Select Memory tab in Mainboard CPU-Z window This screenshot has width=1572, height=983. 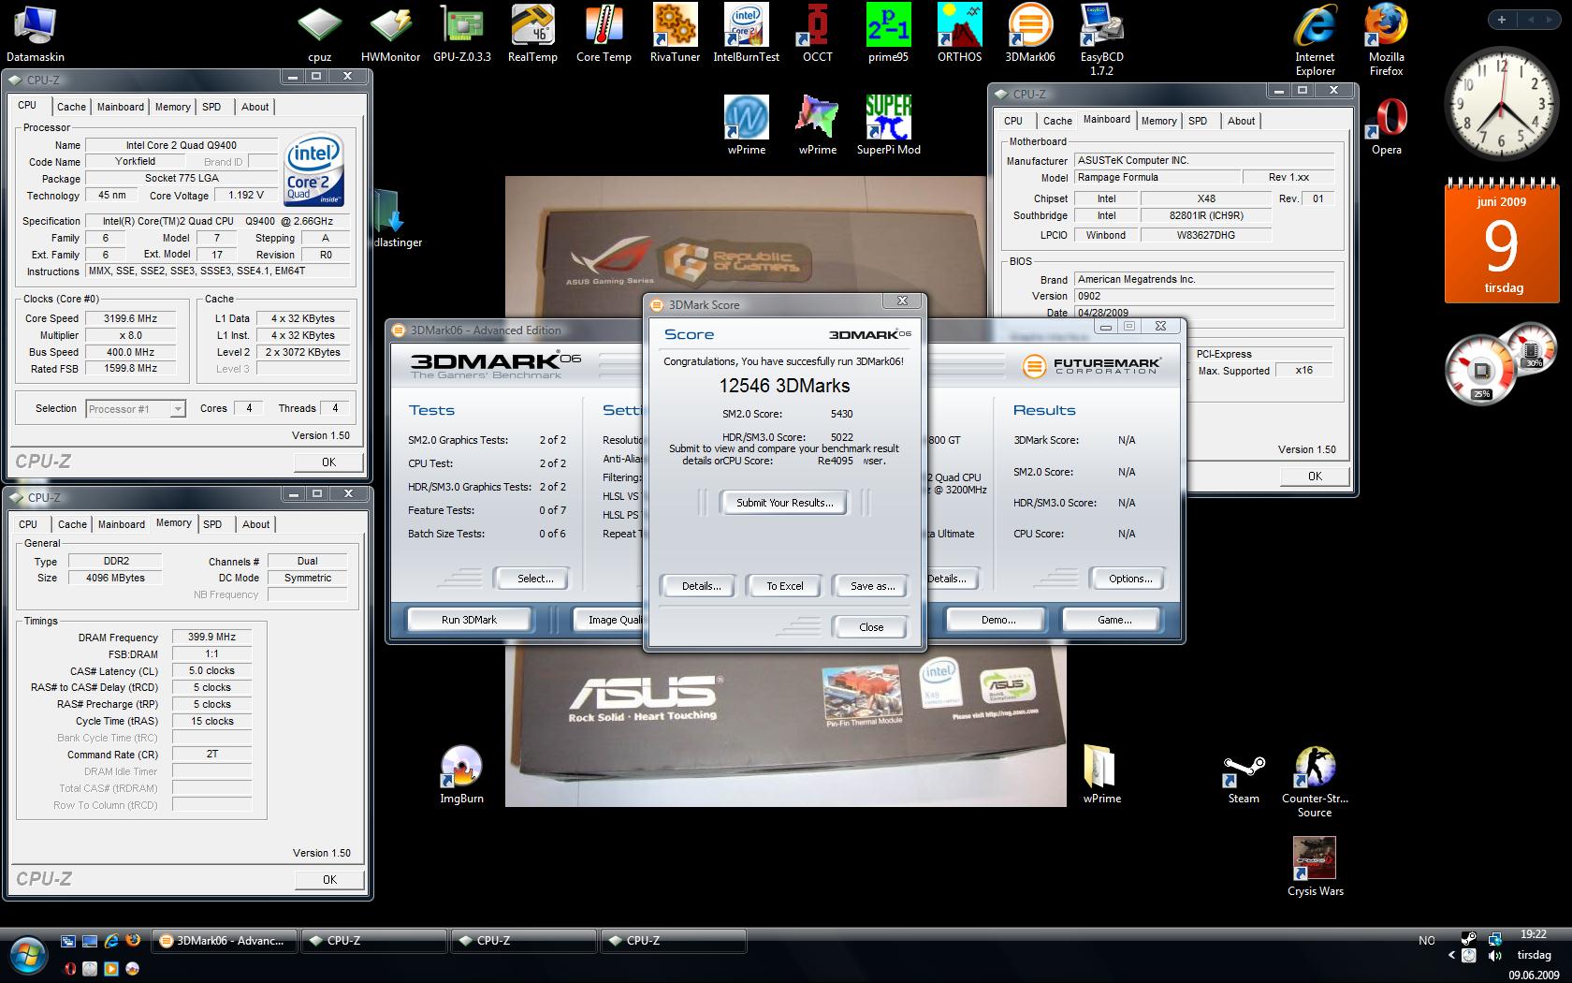1159,121
